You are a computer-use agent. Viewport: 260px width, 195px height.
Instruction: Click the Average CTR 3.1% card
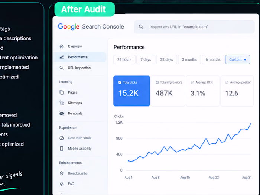(x=203, y=91)
